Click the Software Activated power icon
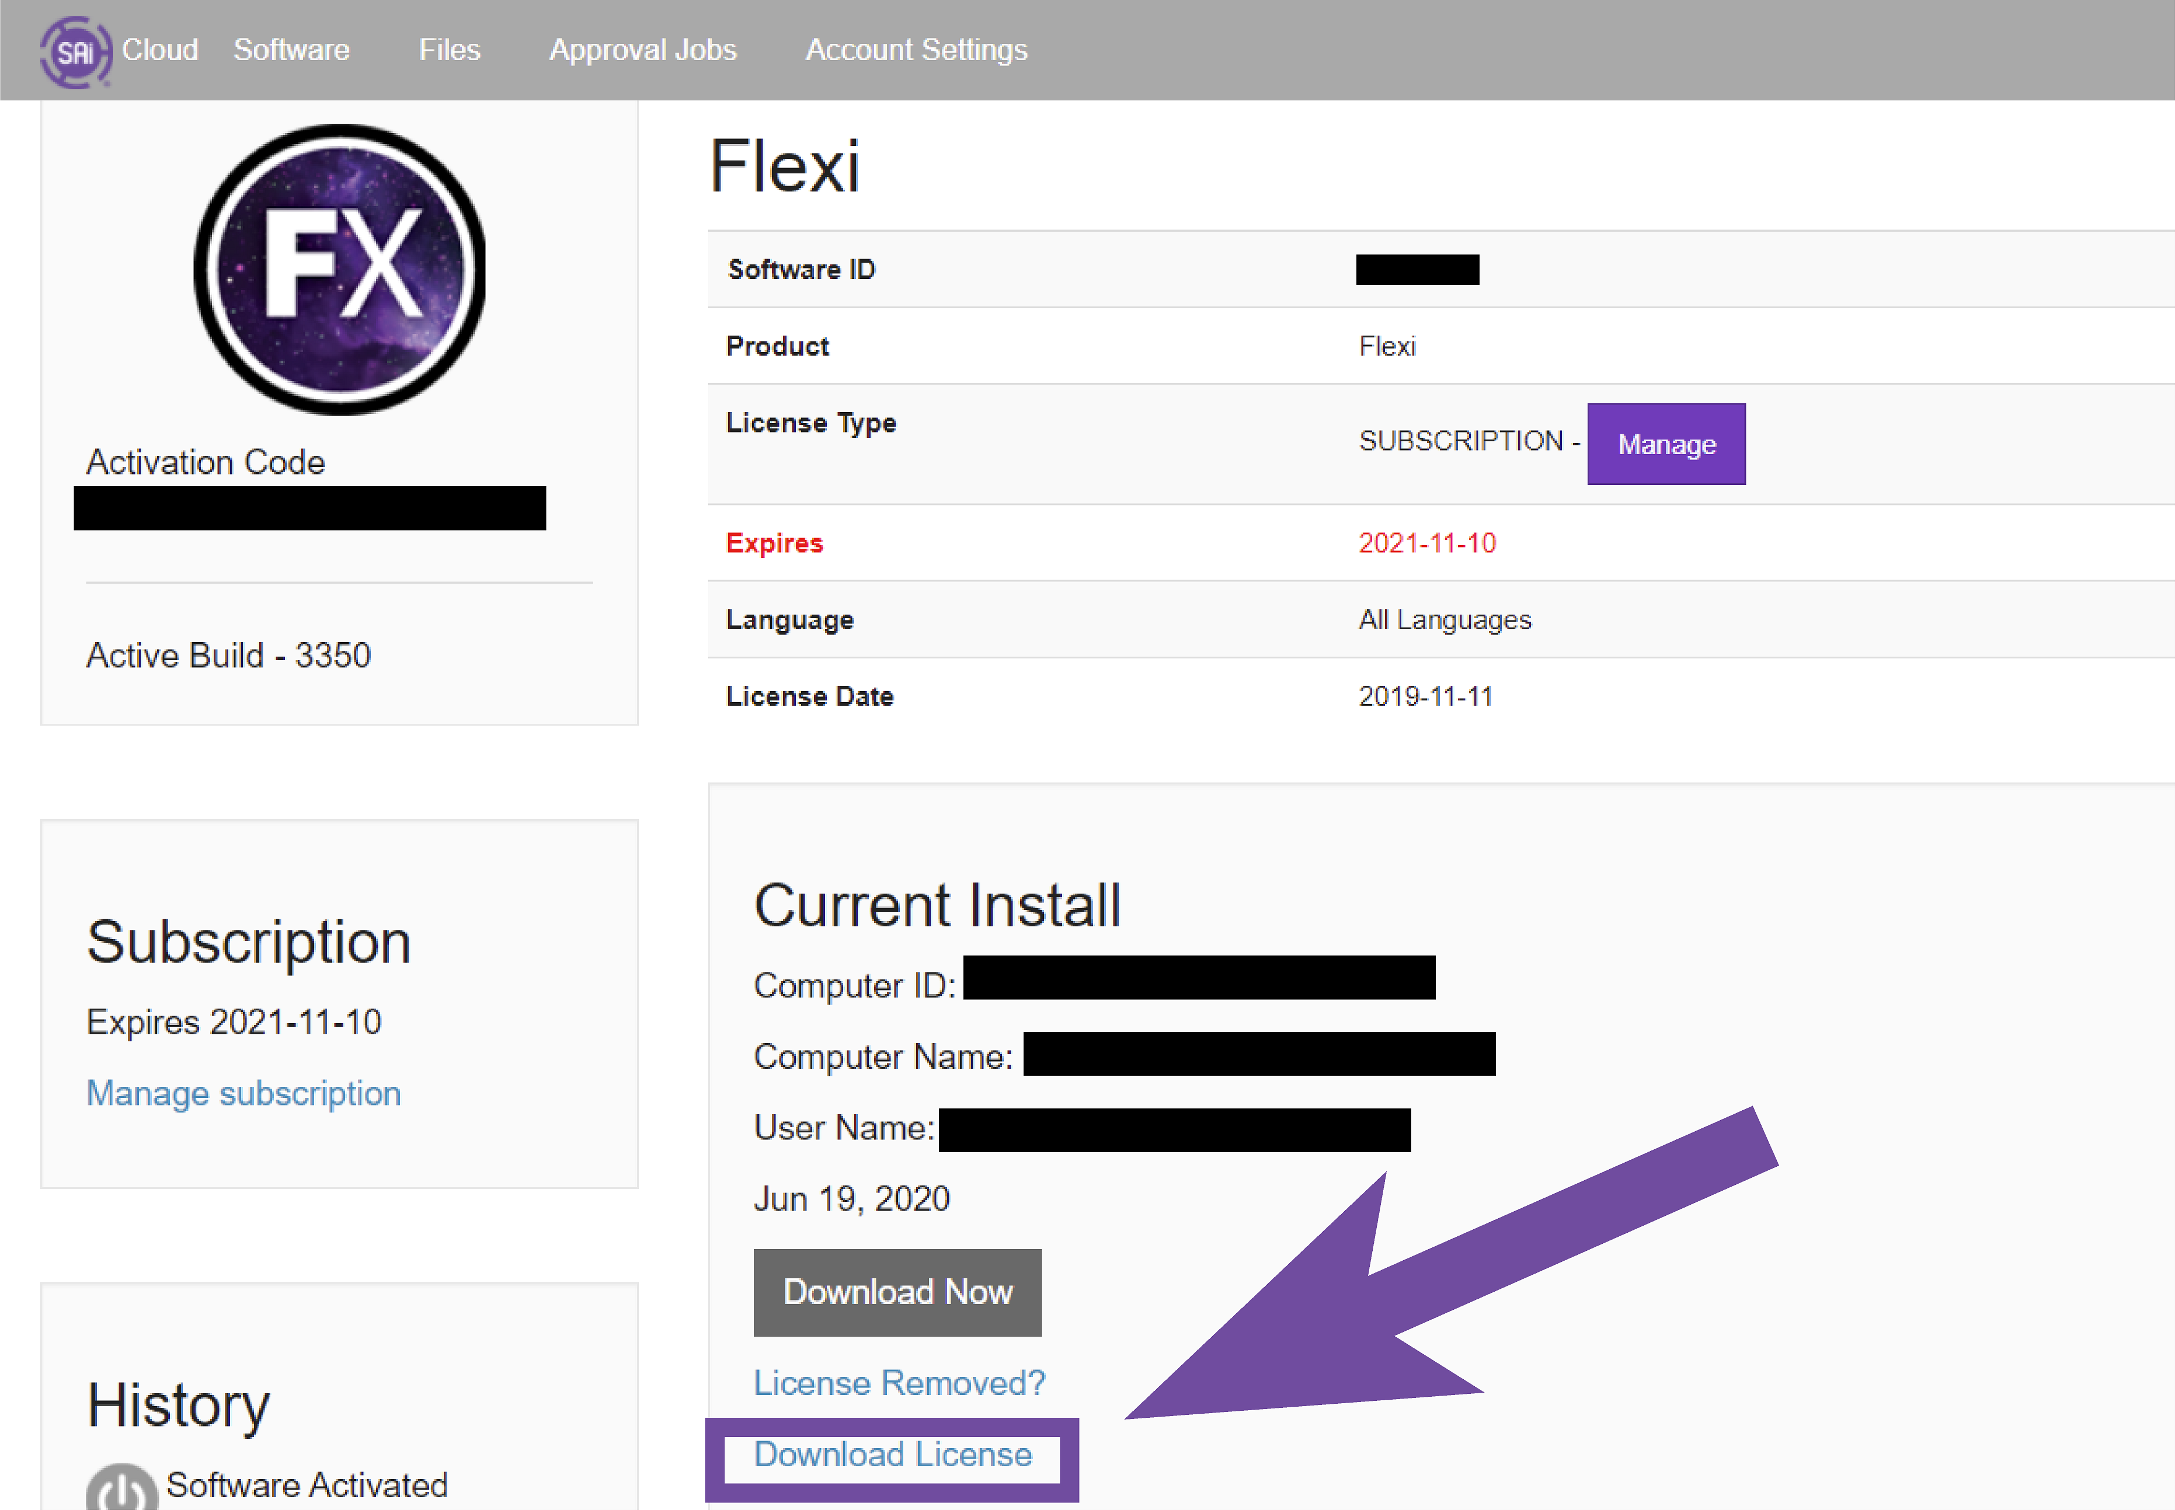The width and height of the screenshot is (2175, 1510). click(122, 1487)
